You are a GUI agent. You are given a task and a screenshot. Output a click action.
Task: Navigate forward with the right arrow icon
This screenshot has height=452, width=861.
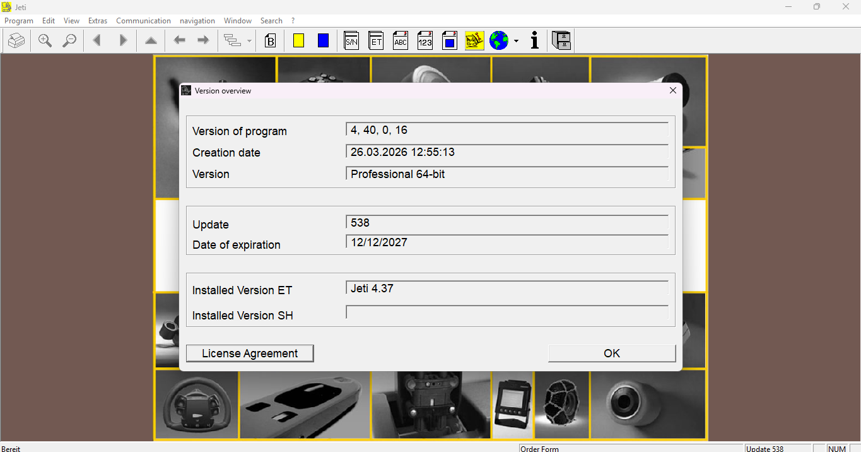203,41
